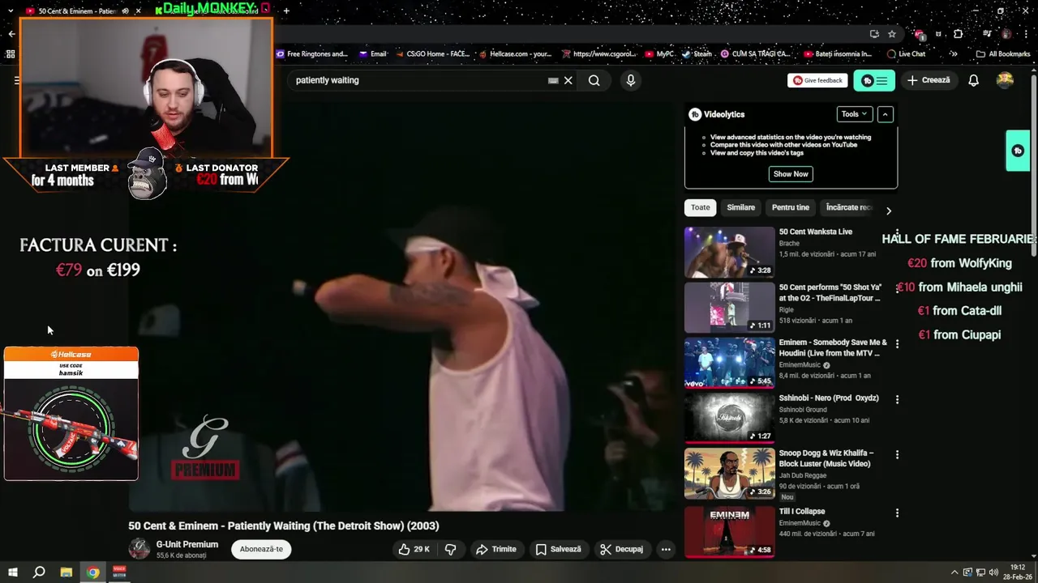Viewport: 1038px width, 583px height.
Task: Open the taskbar clock showing 19:12
Action: [x=1019, y=572]
